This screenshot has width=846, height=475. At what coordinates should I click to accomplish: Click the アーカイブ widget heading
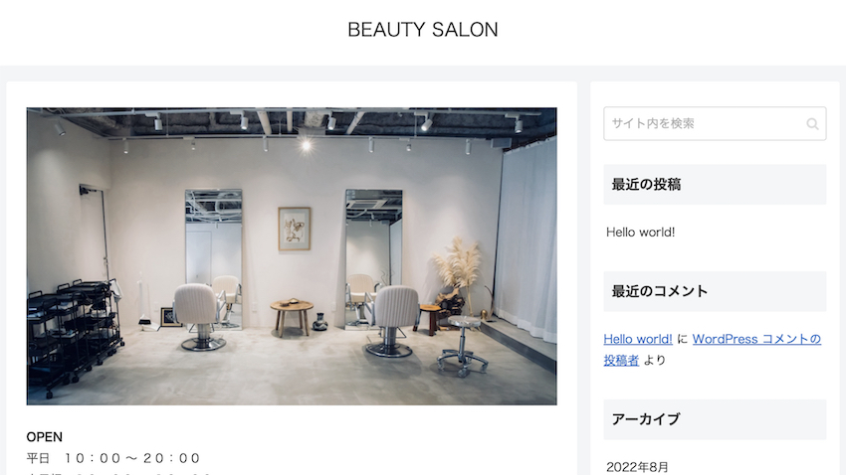click(715, 419)
